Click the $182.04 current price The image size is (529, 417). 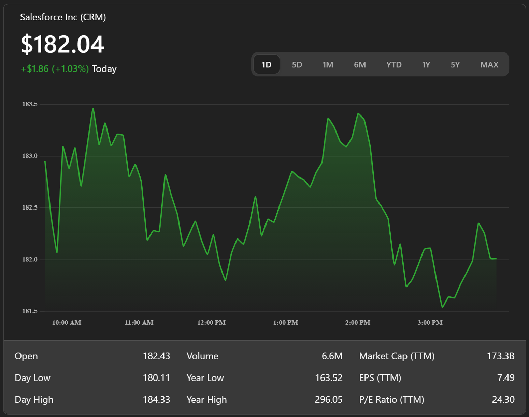pyautogui.click(x=62, y=44)
